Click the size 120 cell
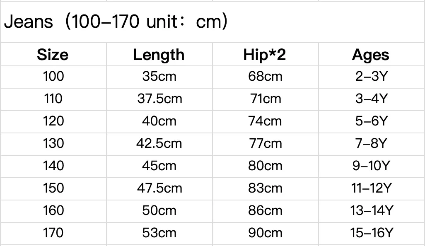 pos(53,121)
